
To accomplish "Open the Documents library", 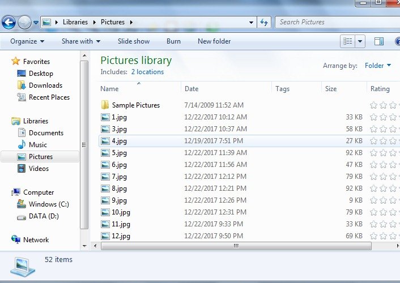I will 46,133.
